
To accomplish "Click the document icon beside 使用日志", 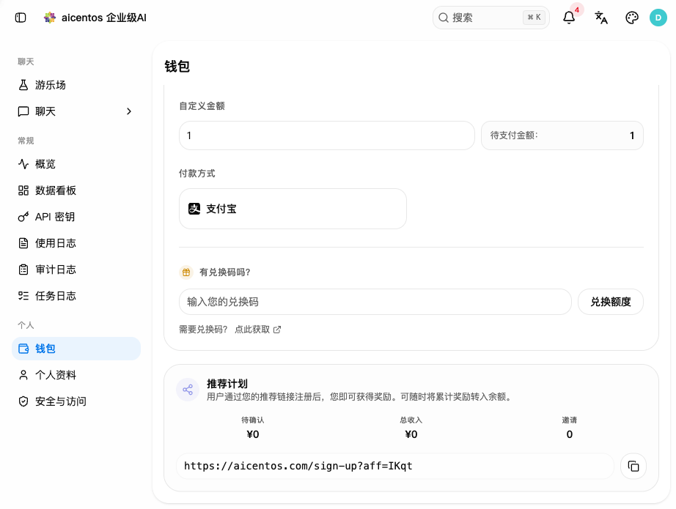I will click(x=23, y=243).
